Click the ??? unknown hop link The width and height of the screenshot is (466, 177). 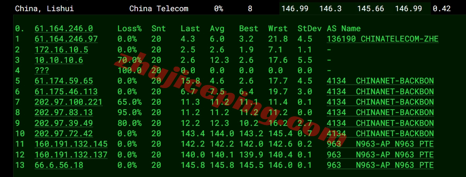42,70
